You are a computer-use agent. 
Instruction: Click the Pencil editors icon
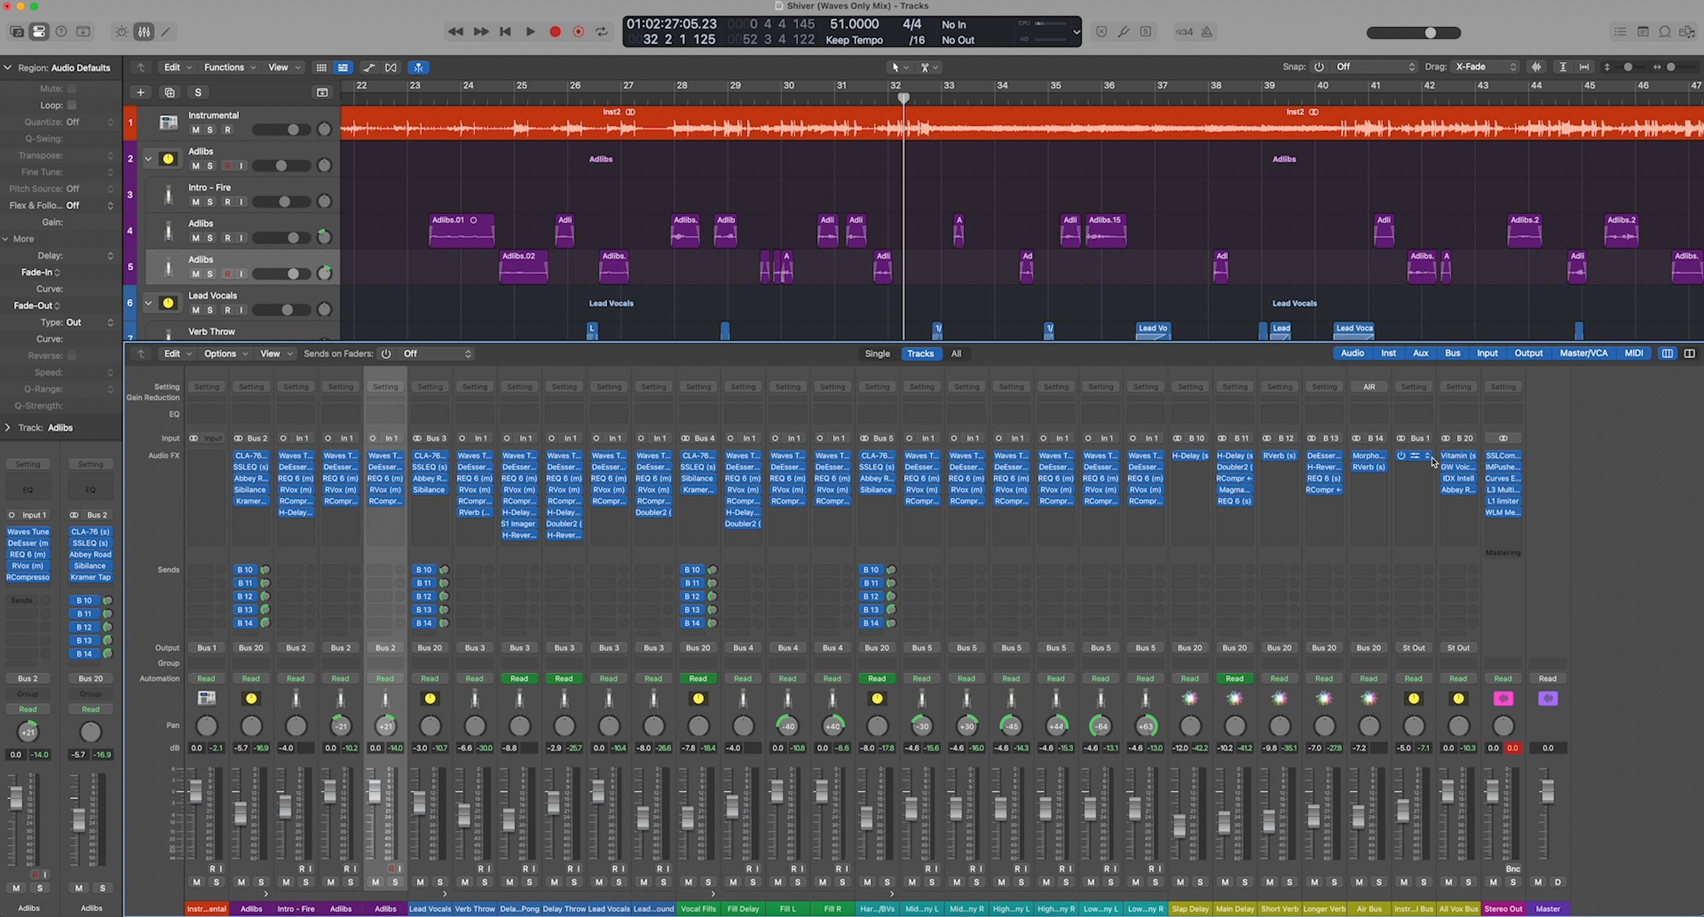166,32
